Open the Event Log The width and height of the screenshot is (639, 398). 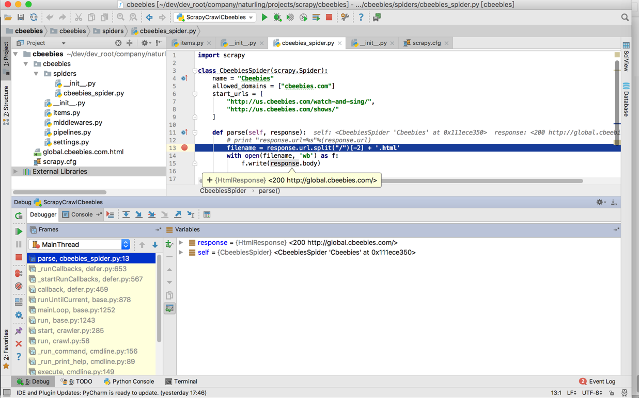[597, 382]
